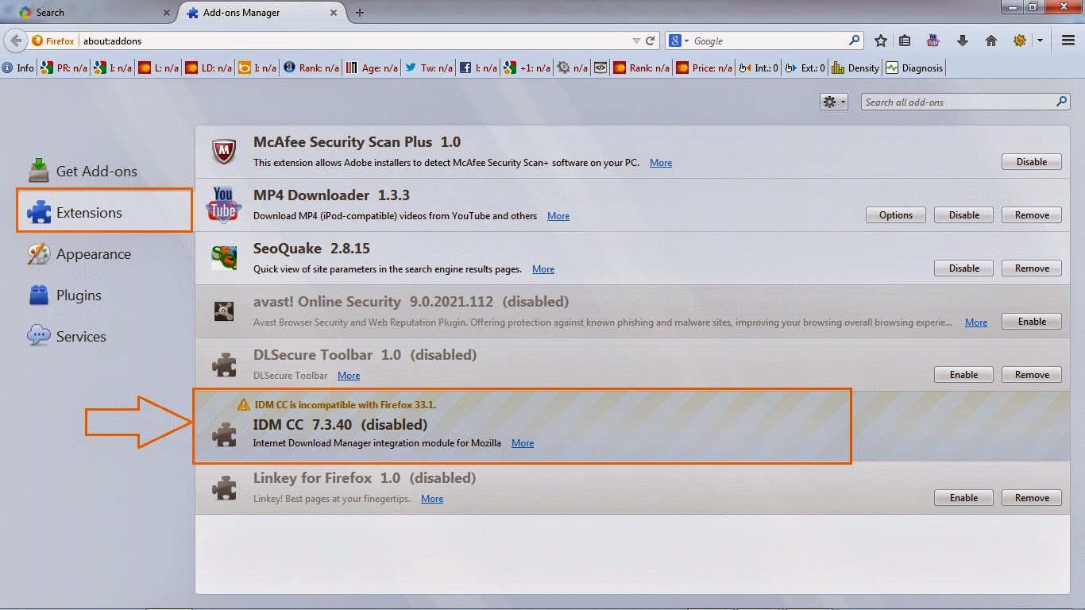Open the URL history dropdown arrow
The width and height of the screenshot is (1085, 610).
(636, 41)
